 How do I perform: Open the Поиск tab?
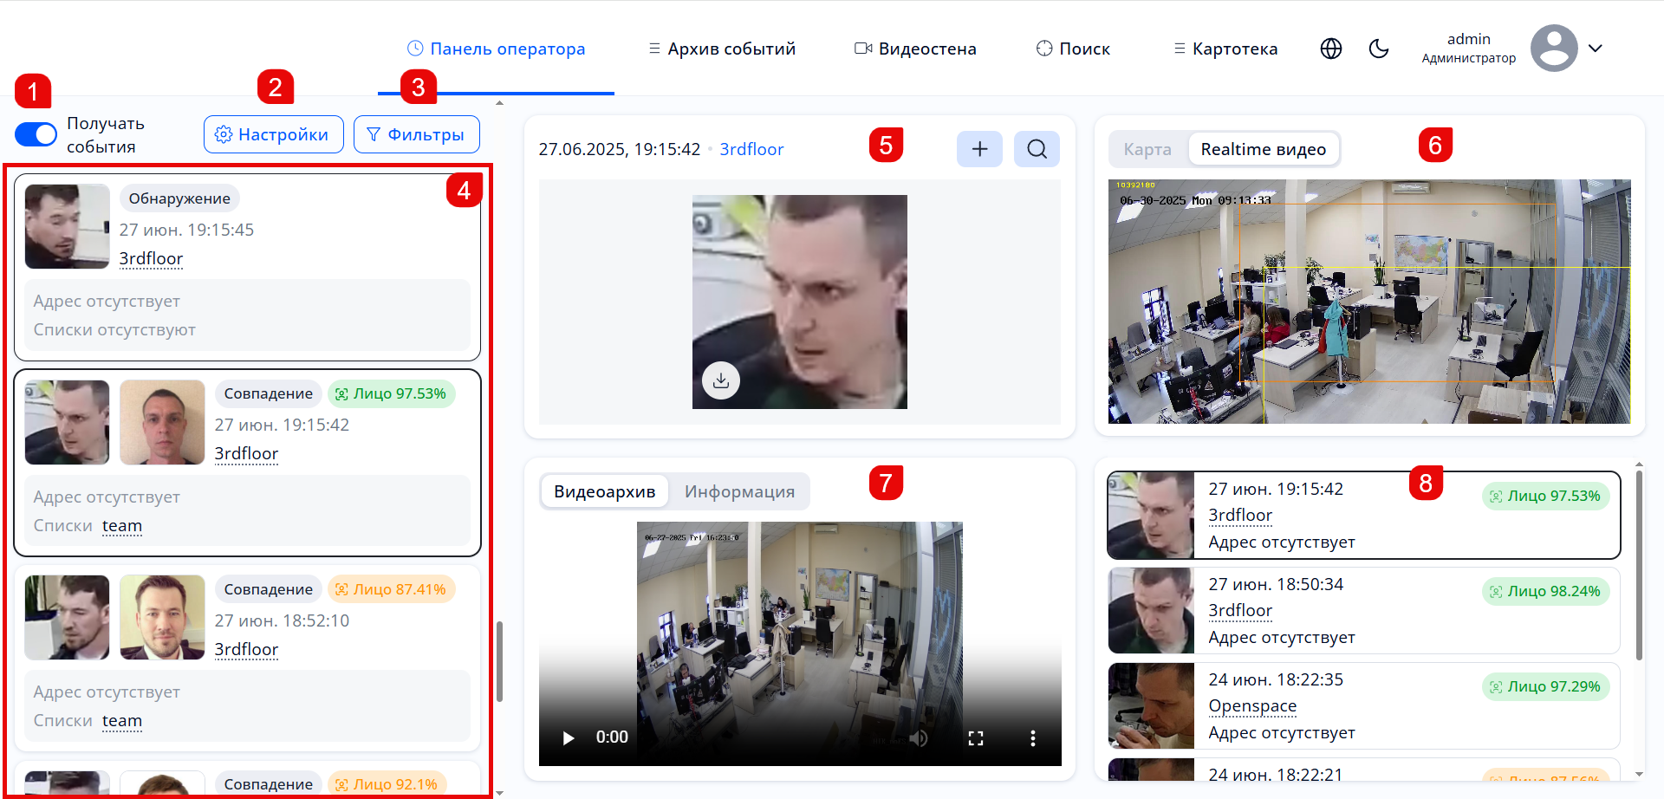(1073, 49)
